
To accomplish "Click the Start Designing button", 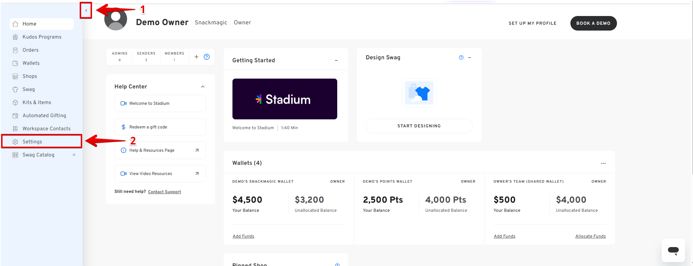I will pyautogui.click(x=419, y=126).
